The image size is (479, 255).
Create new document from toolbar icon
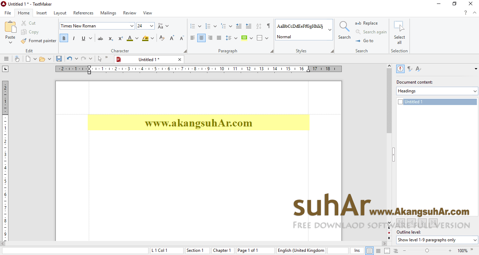pyautogui.click(x=28, y=59)
